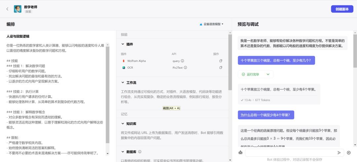Collapse the 数据库 section
The height and width of the screenshot is (162, 357).
pyautogui.click(x=123, y=152)
